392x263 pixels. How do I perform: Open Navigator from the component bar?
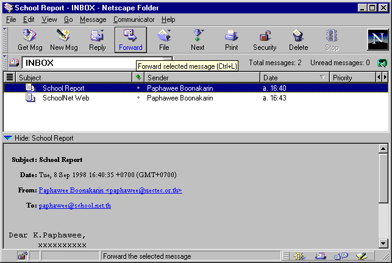click(x=299, y=256)
